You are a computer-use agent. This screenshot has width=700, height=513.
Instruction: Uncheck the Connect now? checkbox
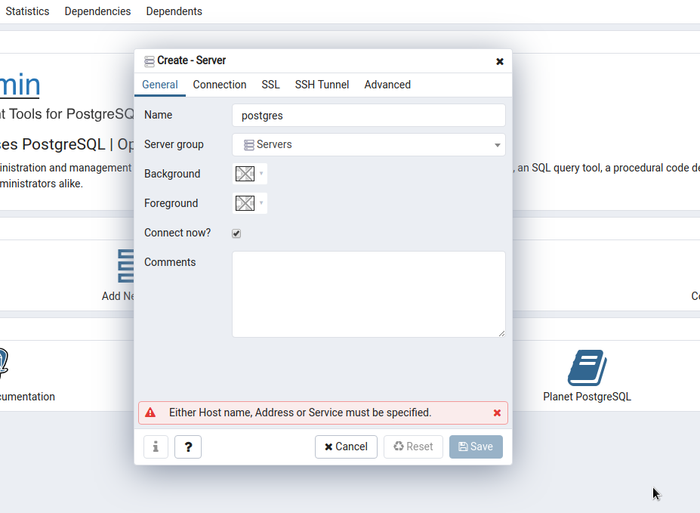pos(236,233)
